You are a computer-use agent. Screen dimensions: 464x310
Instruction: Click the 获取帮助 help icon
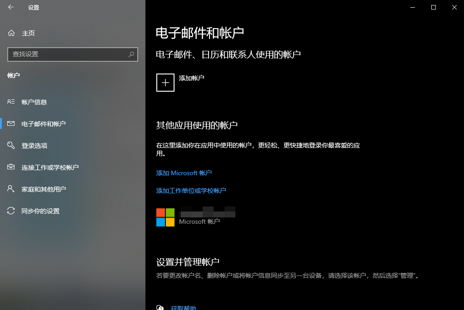[160, 307]
